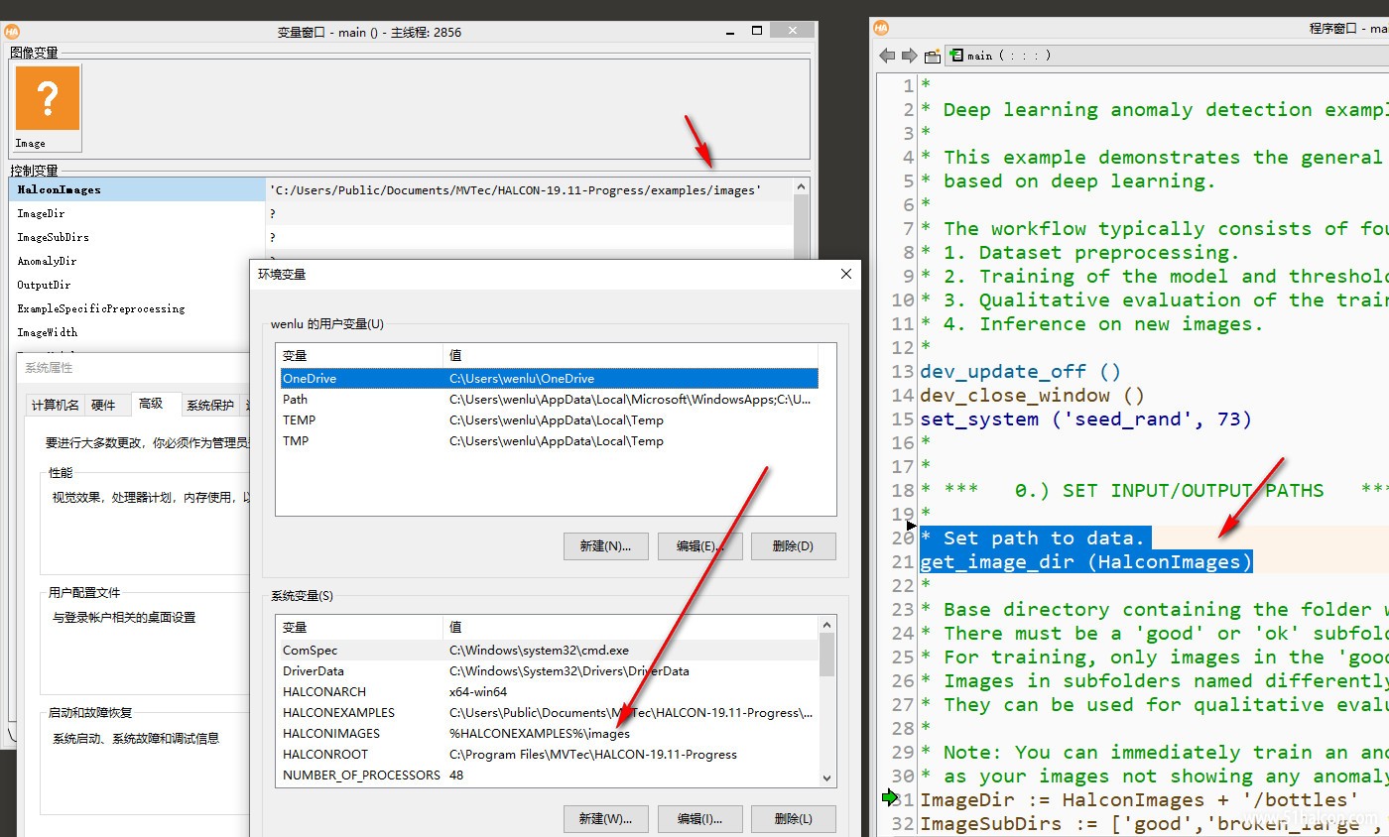Image resolution: width=1389 pixels, height=837 pixels.
Task: Select the ComSpec system variable row
Action: (x=549, y=651)
